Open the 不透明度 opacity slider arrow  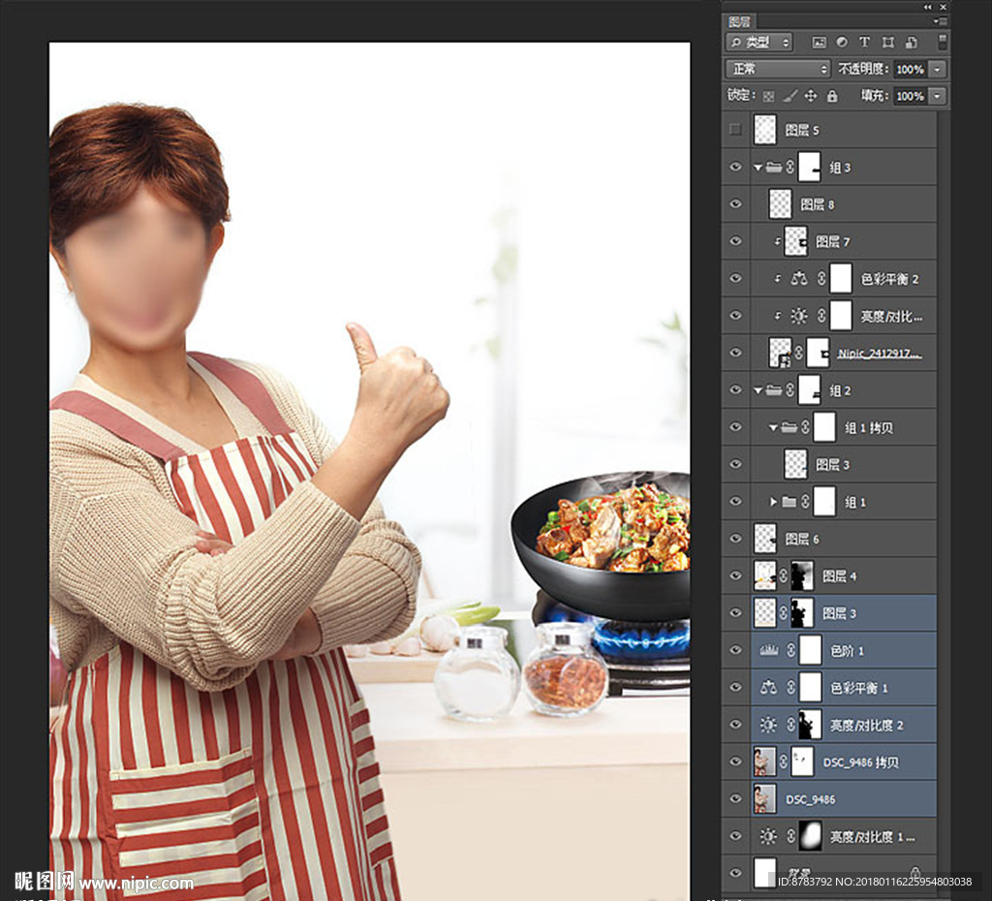pyautogui.click(x=938, y=69)
